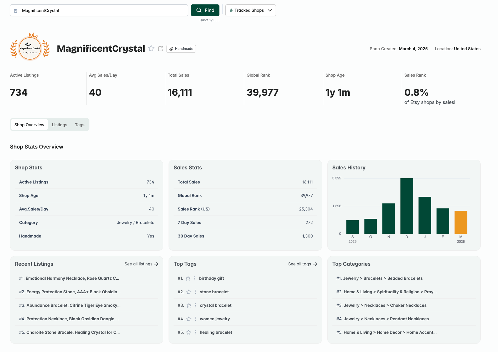Open the options menu for healing bracelet tag
Viewport: 498px width, 352px height.
click(x=195, y=332)
